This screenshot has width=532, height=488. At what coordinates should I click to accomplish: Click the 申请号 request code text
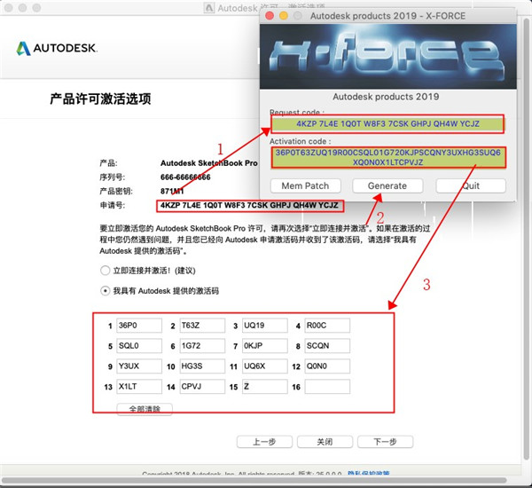point(249,206)
